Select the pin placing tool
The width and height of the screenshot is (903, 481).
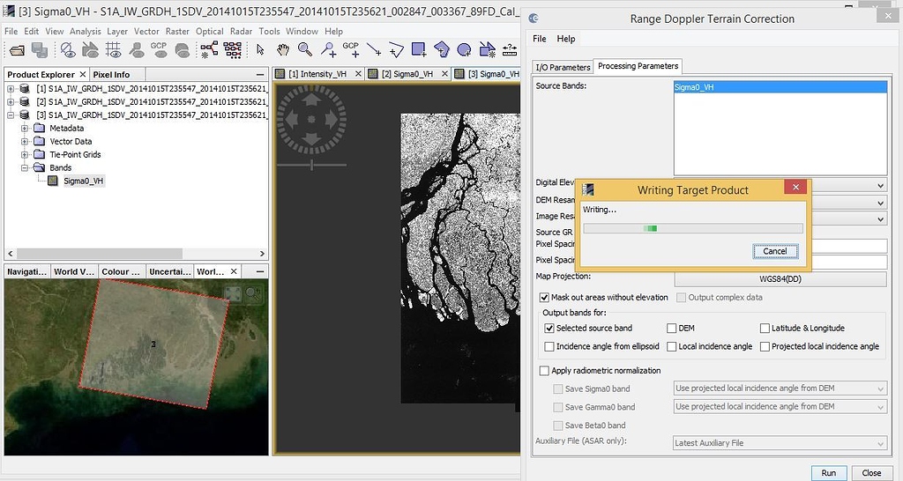pos(328,50)
